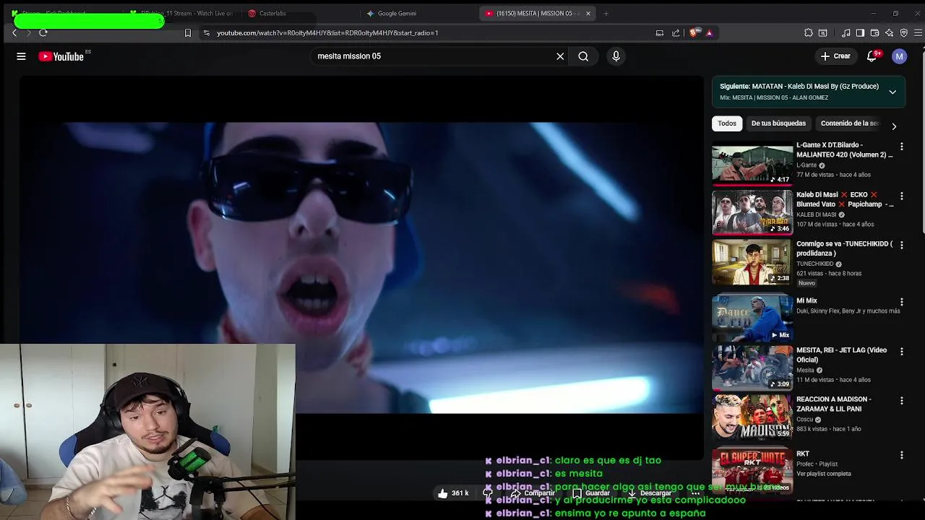Reload the page in browser toolbar
The height and width of the screenshot is (520, 925).
[43, 32]
